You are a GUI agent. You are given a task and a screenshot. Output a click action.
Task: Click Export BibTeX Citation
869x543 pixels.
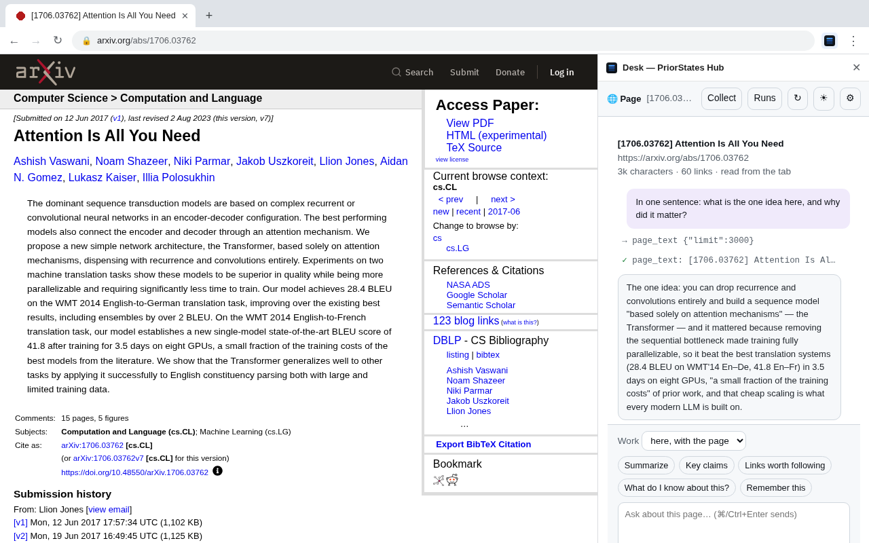(x=483, y=445)
